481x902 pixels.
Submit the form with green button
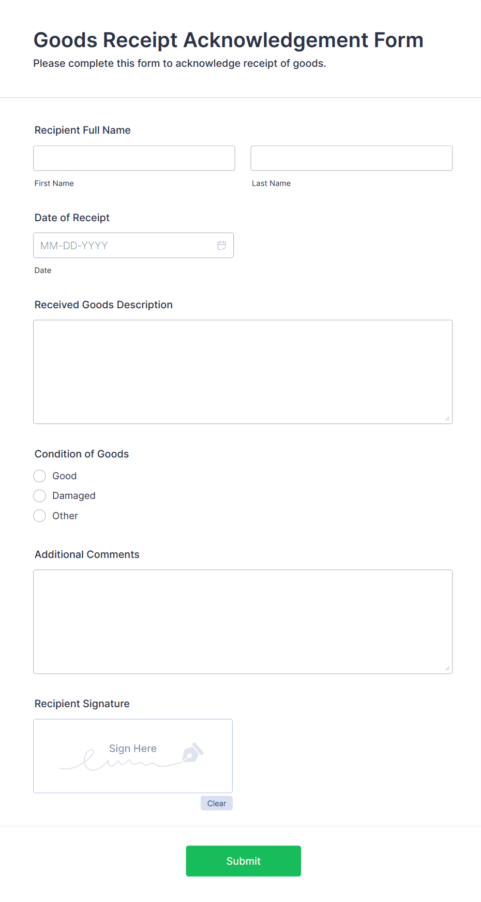243,861
